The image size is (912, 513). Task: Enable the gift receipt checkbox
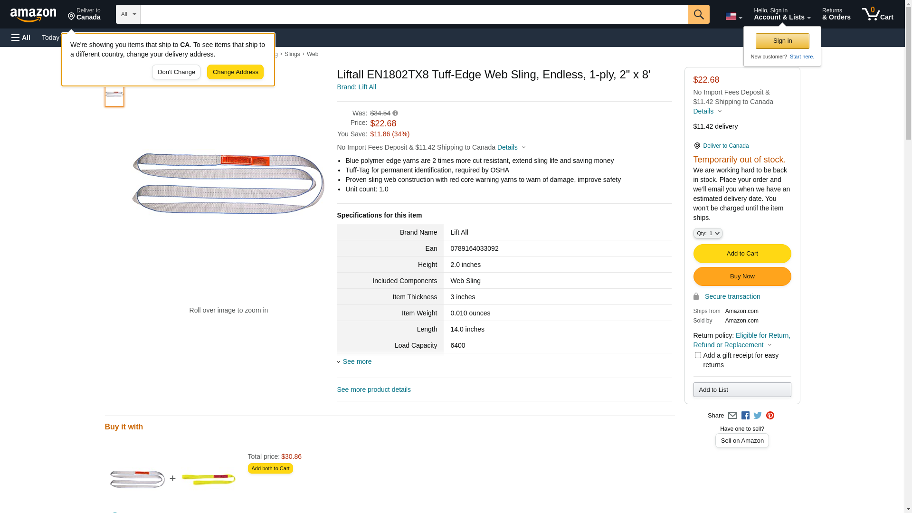(x=698, y=355)
